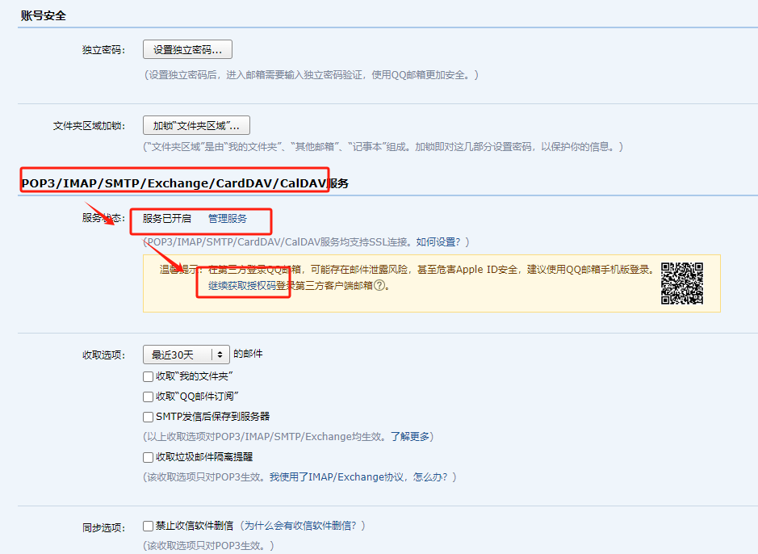Click the 设置独立密码 button
The image size is (758, 554).
click(187, 49)
